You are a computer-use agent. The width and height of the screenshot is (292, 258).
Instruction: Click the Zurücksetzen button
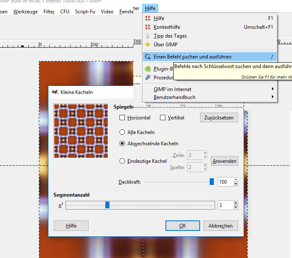[x=219, y=118]
